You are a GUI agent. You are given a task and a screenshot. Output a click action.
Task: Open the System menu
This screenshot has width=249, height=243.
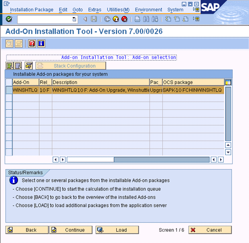click(175, 10)
